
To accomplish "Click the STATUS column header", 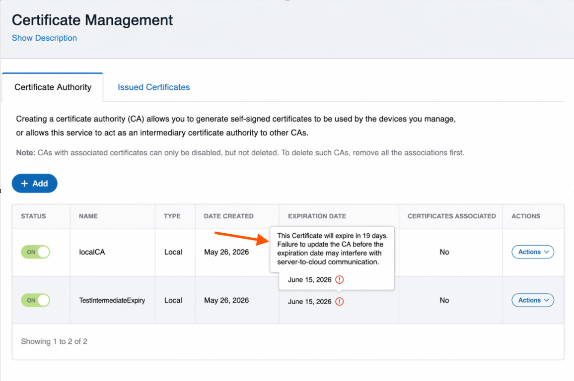I will click(33, 216).
